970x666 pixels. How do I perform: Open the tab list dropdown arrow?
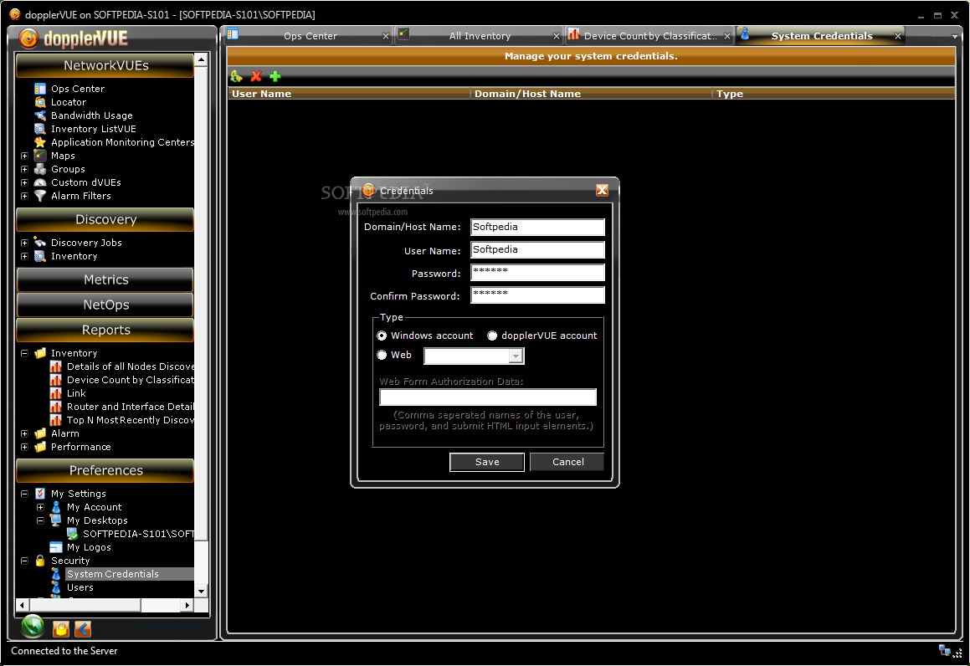tap(955, 37)
